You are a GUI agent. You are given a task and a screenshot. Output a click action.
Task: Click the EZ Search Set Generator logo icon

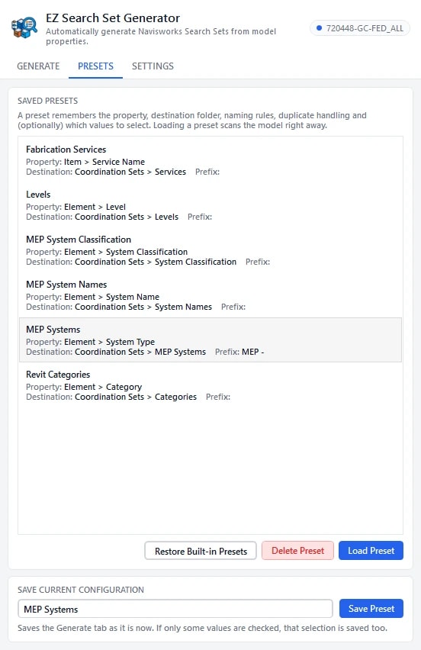pos(24,28)
